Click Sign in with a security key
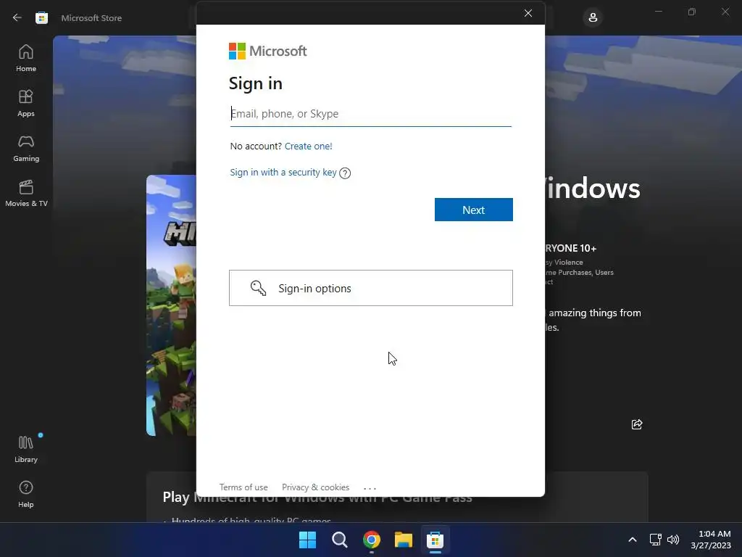Screen dimensions: 742x557 point(283,173)
